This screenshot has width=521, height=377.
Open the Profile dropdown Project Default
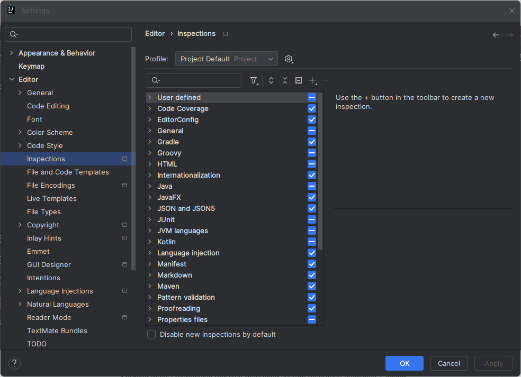tap(227, 59)
